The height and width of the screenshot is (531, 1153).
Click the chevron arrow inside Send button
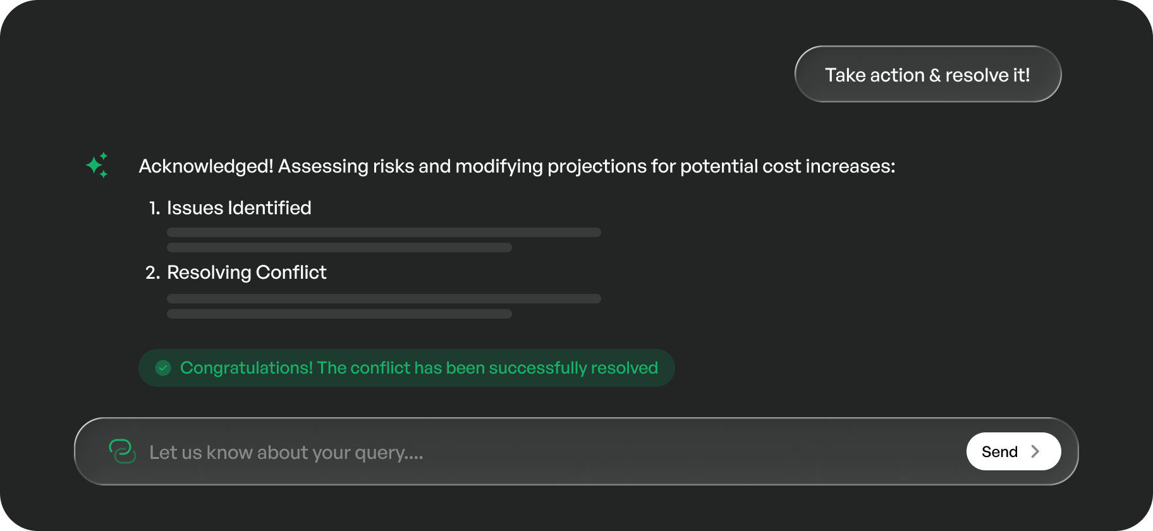pyautogui.click(x=1035, y=451)
